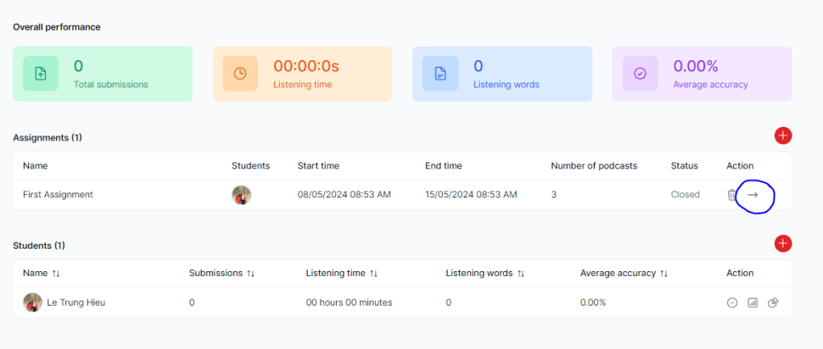
Task: Click the orange Listening time clock icon
Action: point(240,74)
